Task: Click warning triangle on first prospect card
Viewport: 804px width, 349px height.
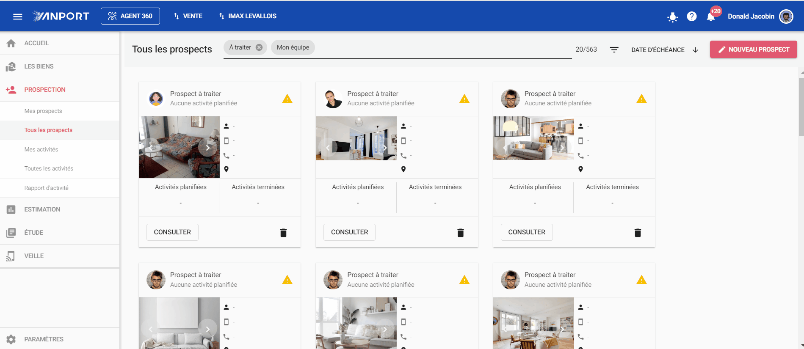Action: coord(287,99)
